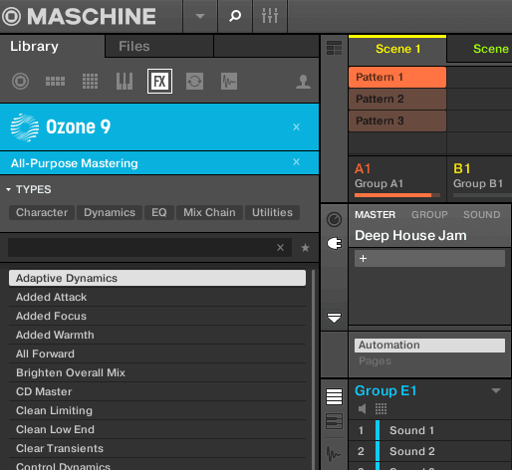This screenshot has width=512, height=470.
Task: Select the Loops file type icon
Action: [194, 81]
